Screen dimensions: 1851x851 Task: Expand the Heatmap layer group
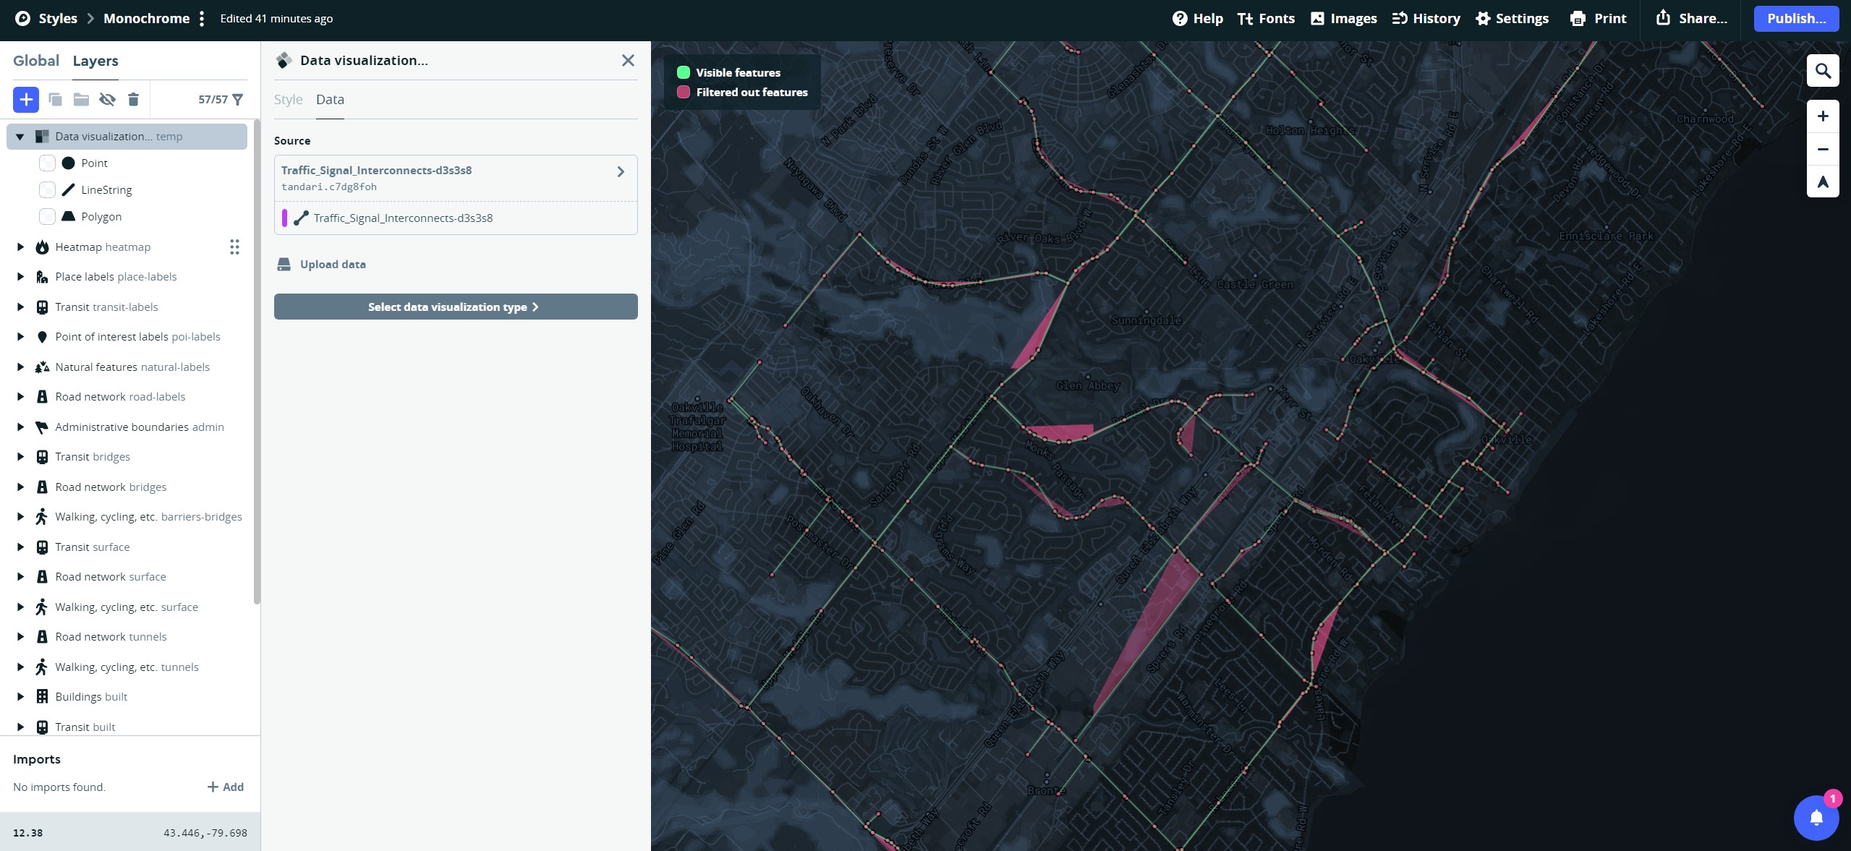pos(20,247)
